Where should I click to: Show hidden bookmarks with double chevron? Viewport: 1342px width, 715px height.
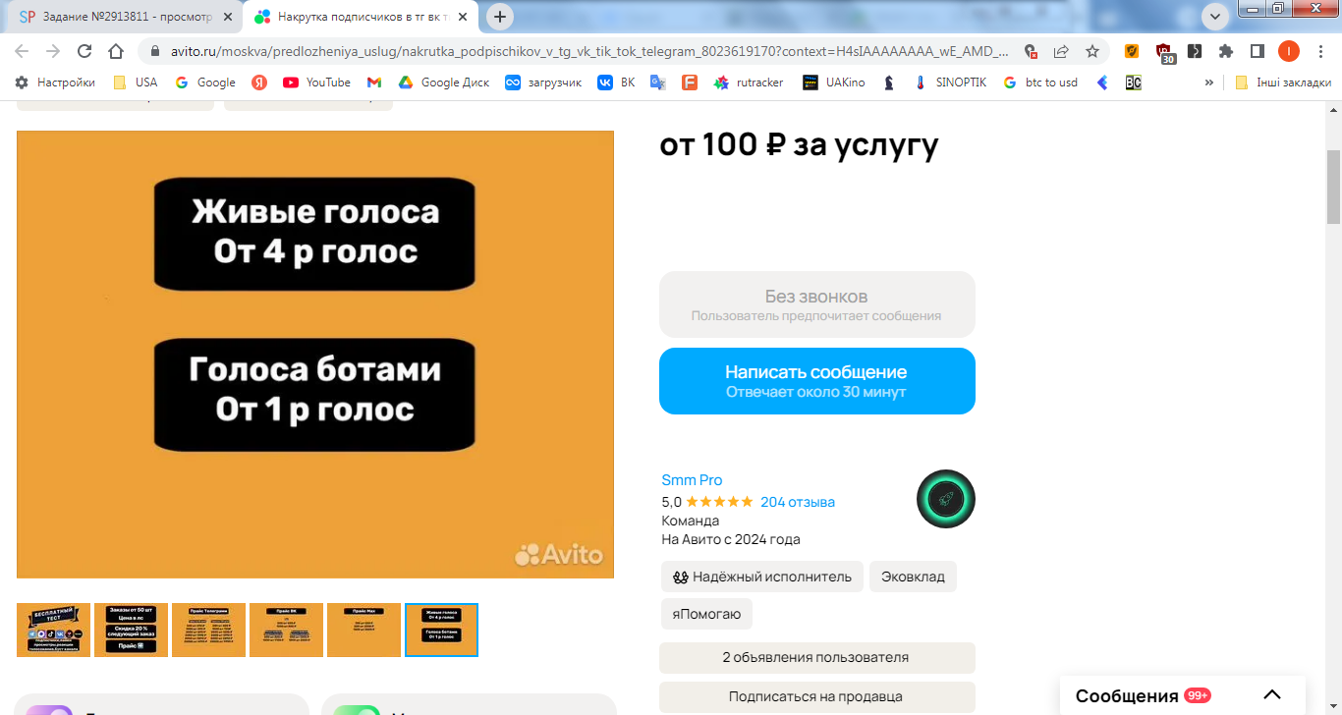pyautogui.click(x=1208, y=82)
